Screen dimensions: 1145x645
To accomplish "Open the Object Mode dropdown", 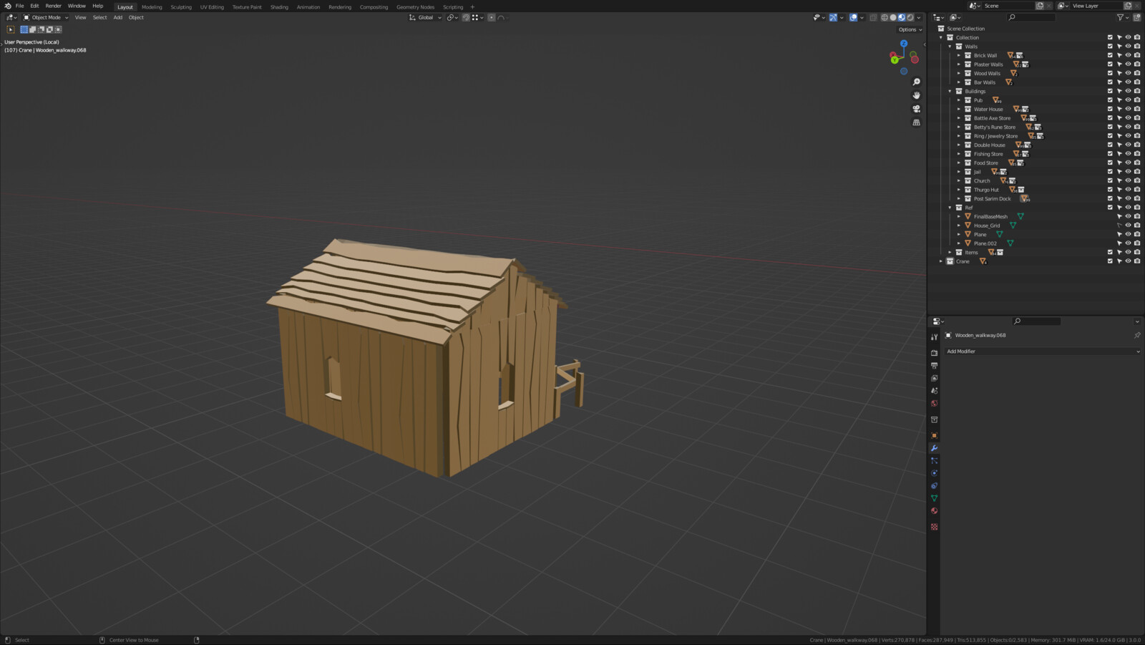I will (46, 17).
